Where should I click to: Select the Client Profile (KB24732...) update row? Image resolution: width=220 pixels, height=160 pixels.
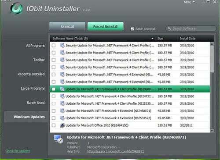(x=130, y=96)
